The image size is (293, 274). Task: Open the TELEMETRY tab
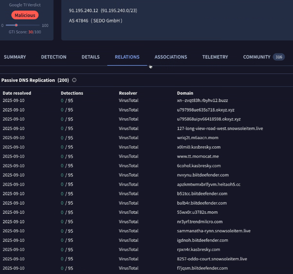[x=215, y=57]
